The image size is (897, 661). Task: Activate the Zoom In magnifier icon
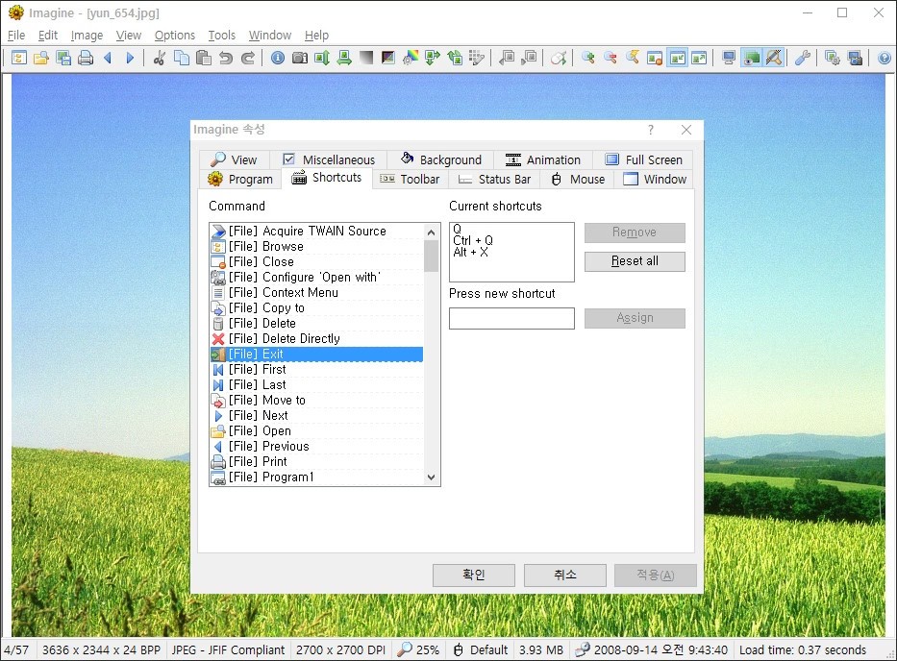point(589,58)
